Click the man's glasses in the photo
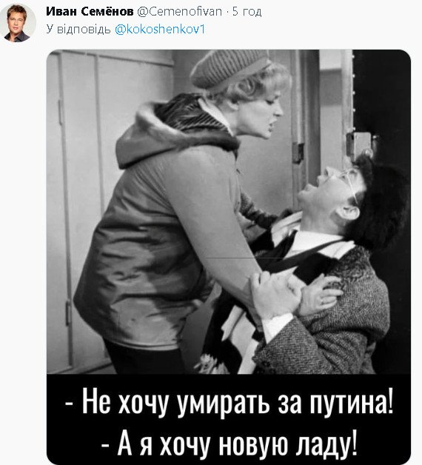 (x=350, y=182)
